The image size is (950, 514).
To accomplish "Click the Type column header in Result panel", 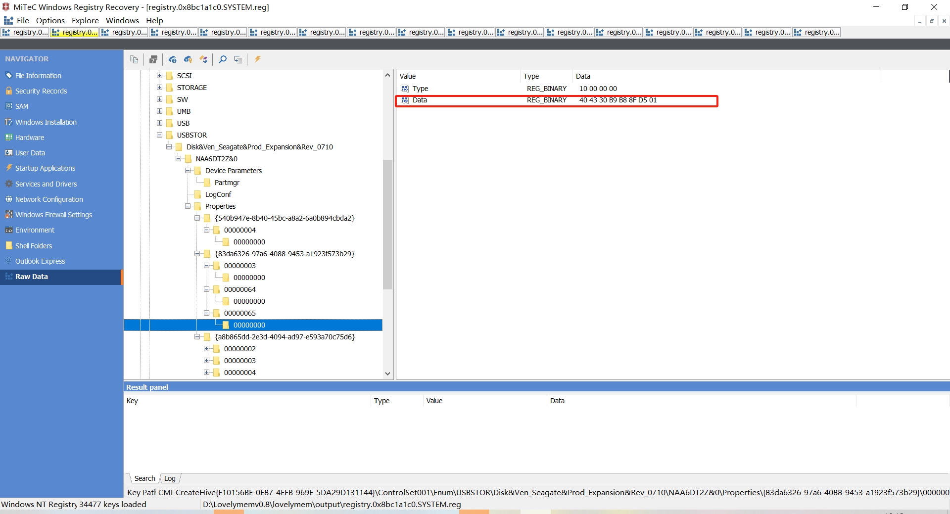I will [397, 401].
